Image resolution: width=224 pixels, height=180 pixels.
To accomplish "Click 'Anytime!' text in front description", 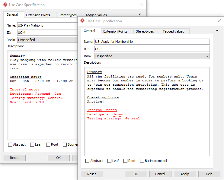I will [x=95, y=102].
